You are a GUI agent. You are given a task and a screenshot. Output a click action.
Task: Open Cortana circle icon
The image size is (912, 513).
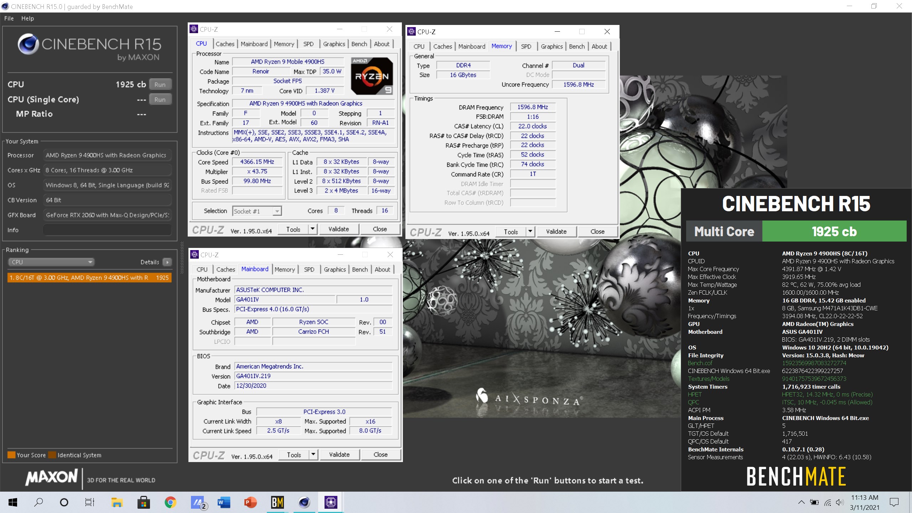click(x=64, y=502)
